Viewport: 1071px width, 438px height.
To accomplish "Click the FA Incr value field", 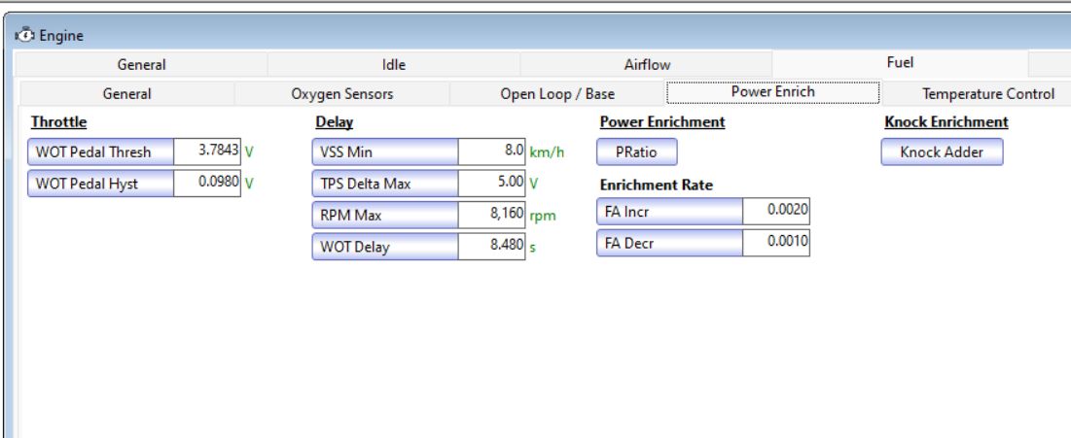I will coord(775,212).
